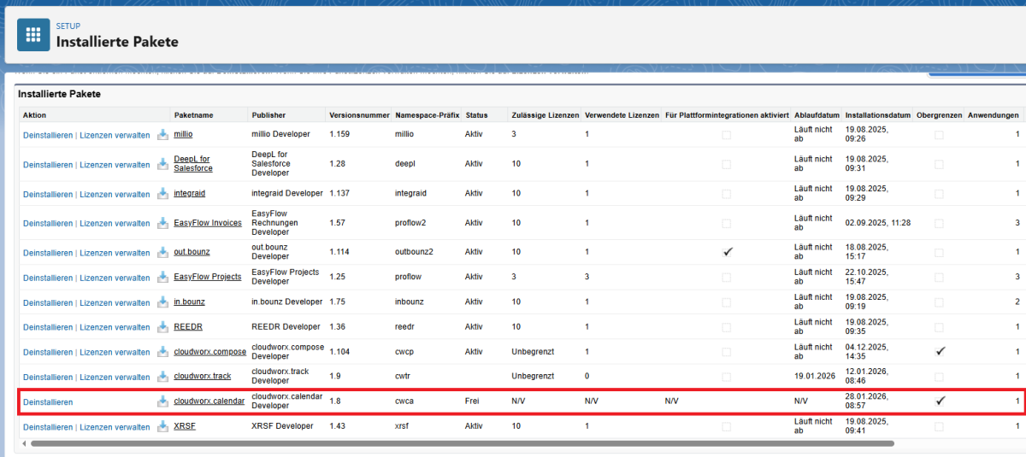This screenshot has height=457, width=1026.
Task: Toggle platform integration checkbox for millio
Action: pyautogui.click(x=727, y=135)
